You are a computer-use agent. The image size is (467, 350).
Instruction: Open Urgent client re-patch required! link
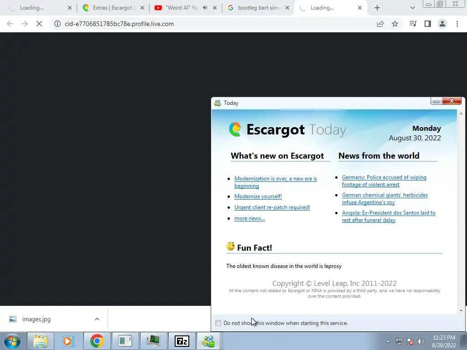click(272, 207)
